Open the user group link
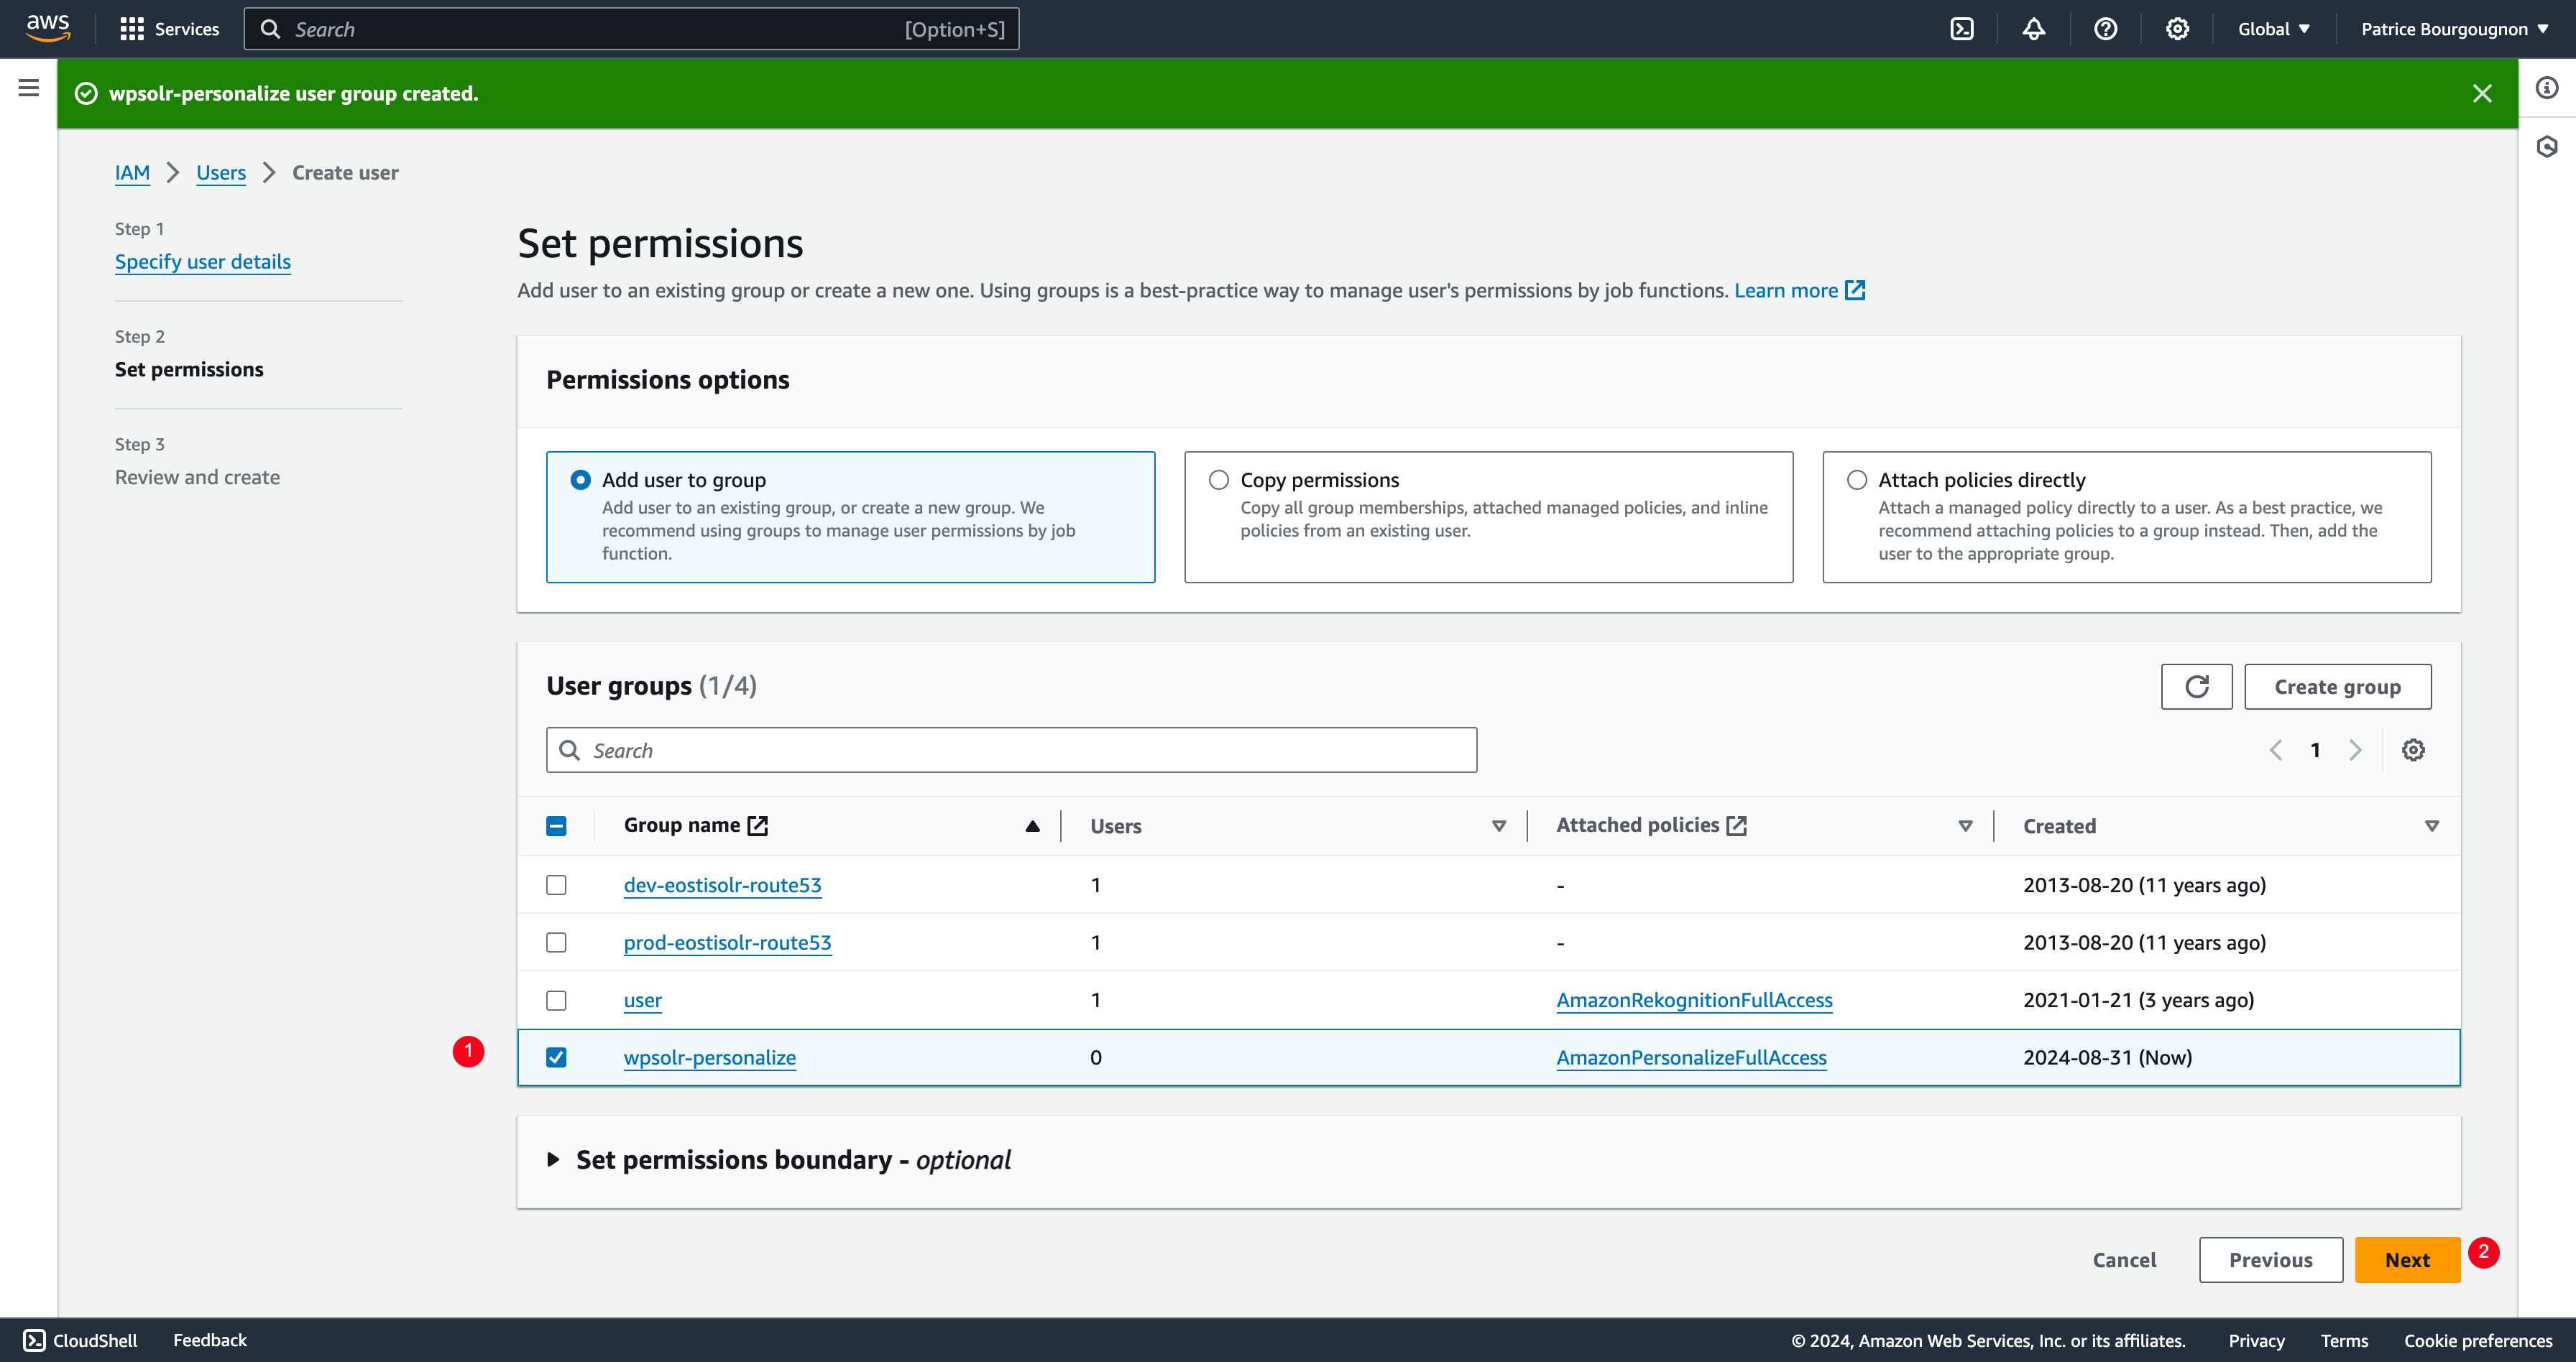Viewport: 2576px width, 1362px height. point(642,1000)
